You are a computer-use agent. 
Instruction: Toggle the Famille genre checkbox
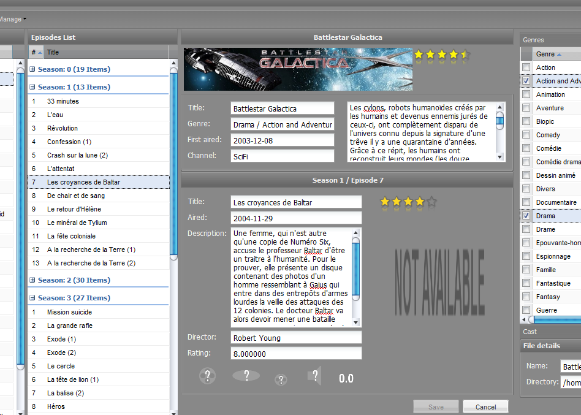[x=526, y=270]
